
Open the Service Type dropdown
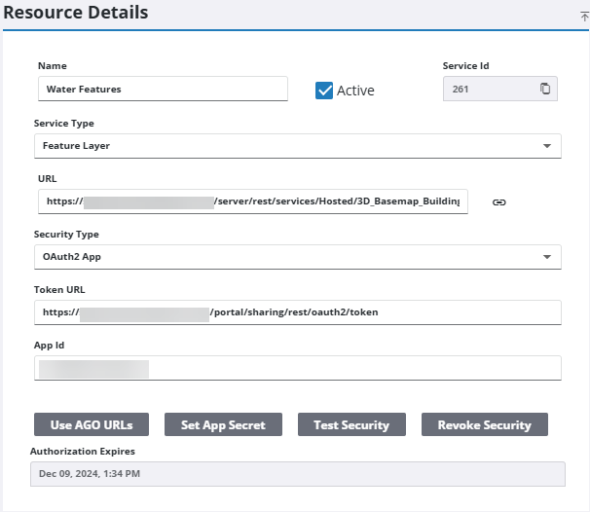(298, 146)
